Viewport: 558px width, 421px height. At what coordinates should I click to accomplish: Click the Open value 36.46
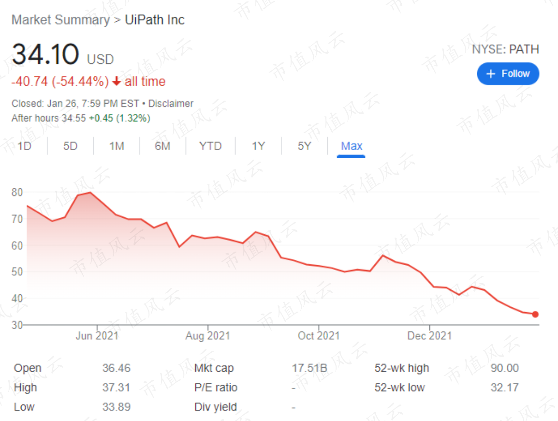point(117,368)
